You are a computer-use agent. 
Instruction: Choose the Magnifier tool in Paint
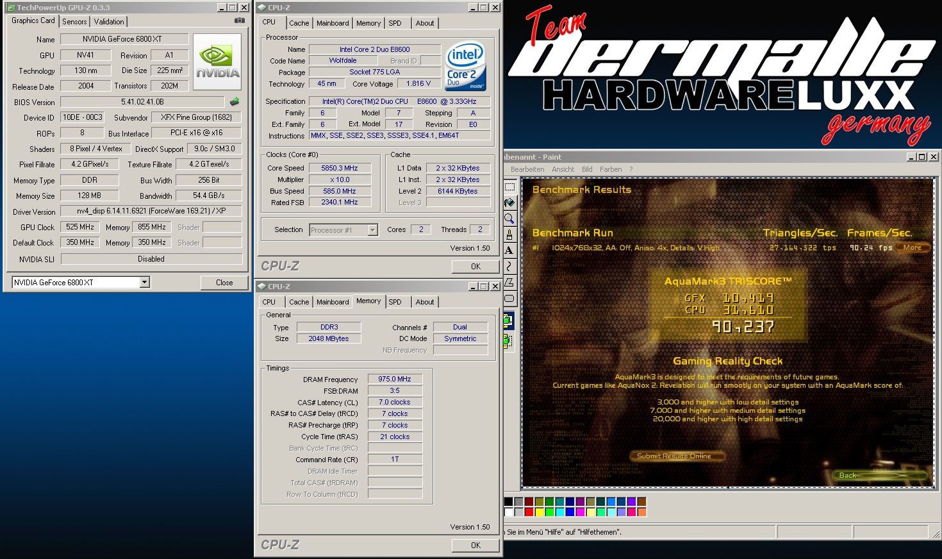(x=509, y=219)
